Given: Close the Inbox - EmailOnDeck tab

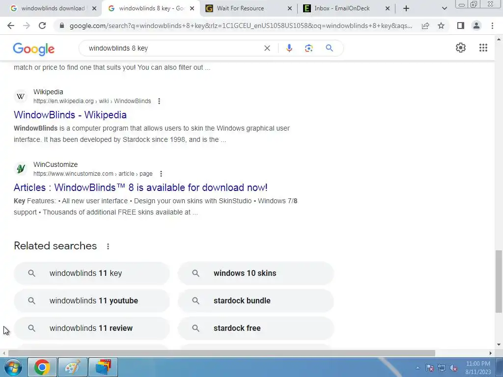Looking at the screenshot, I should 388,8.
